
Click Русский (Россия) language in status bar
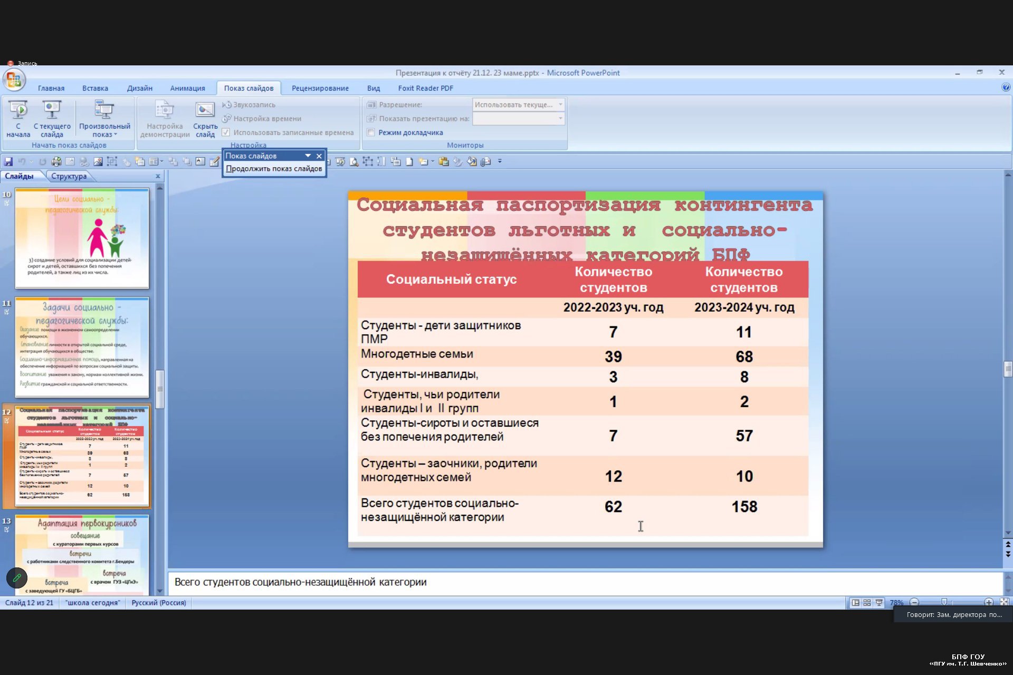(159, 603)
